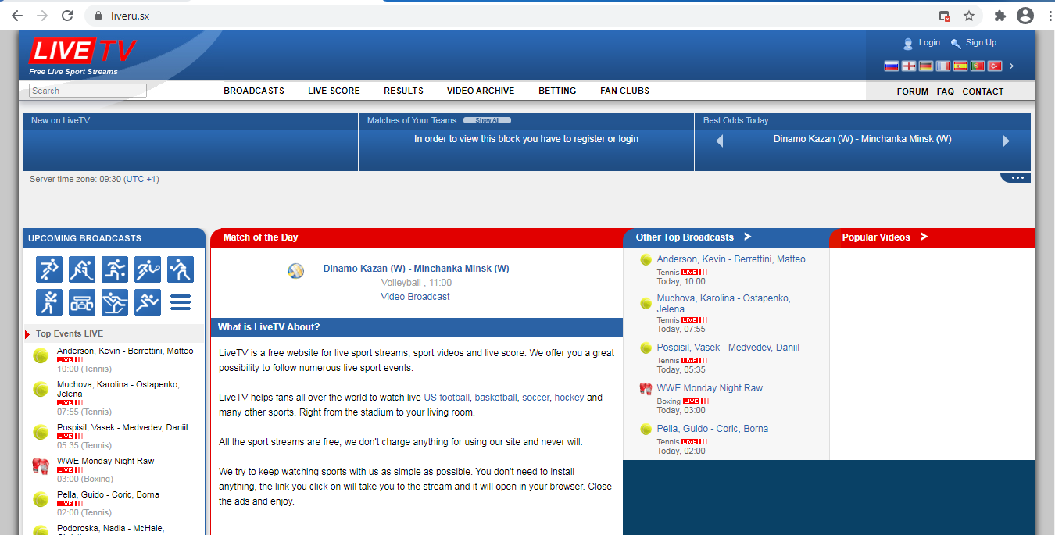Select the tennis sport icon
Image resolution: width=1055 pixels, height=535 pixels.
click(148, 269)
